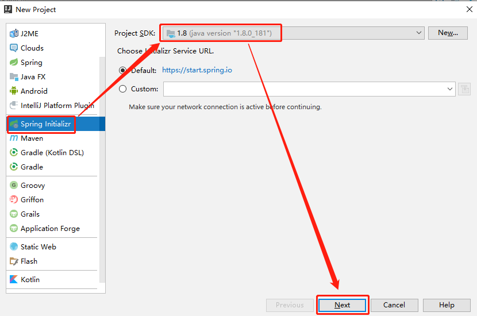Click the Kotlin K icon
Screen dimensions: 477x316
pyautogui.click(x=14, y=279)
